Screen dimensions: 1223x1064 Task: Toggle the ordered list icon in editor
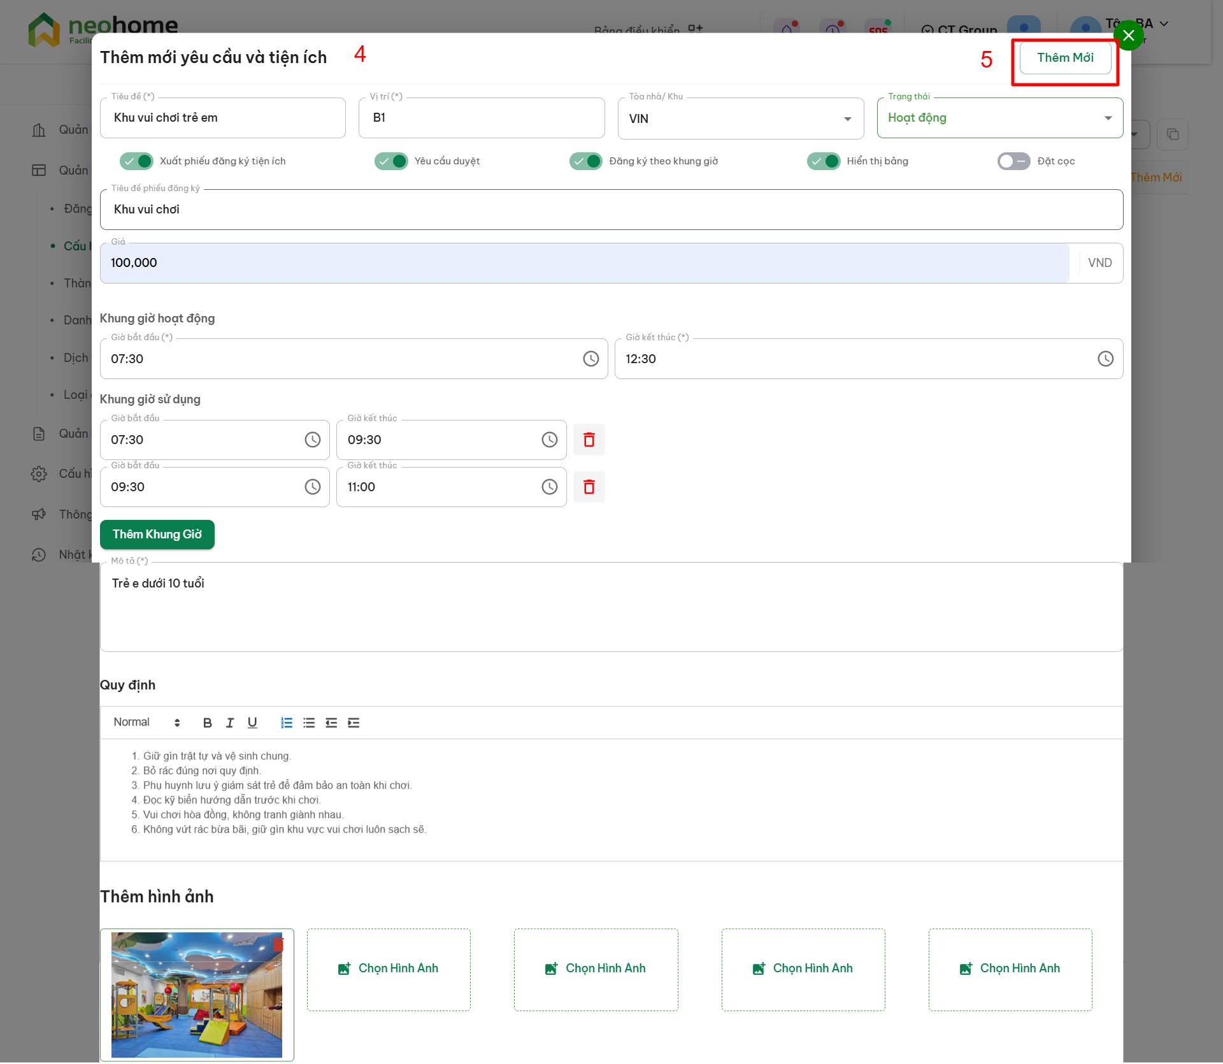287,723
